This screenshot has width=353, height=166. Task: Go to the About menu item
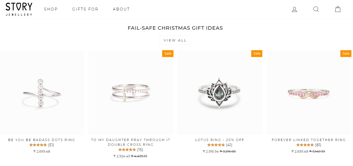pos(121,9)
